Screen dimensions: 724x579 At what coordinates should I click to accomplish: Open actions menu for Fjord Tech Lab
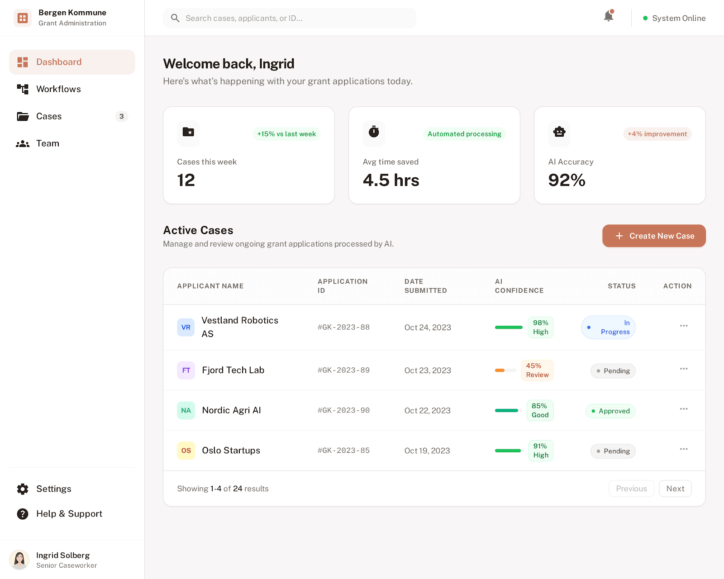tap(684, 369)
